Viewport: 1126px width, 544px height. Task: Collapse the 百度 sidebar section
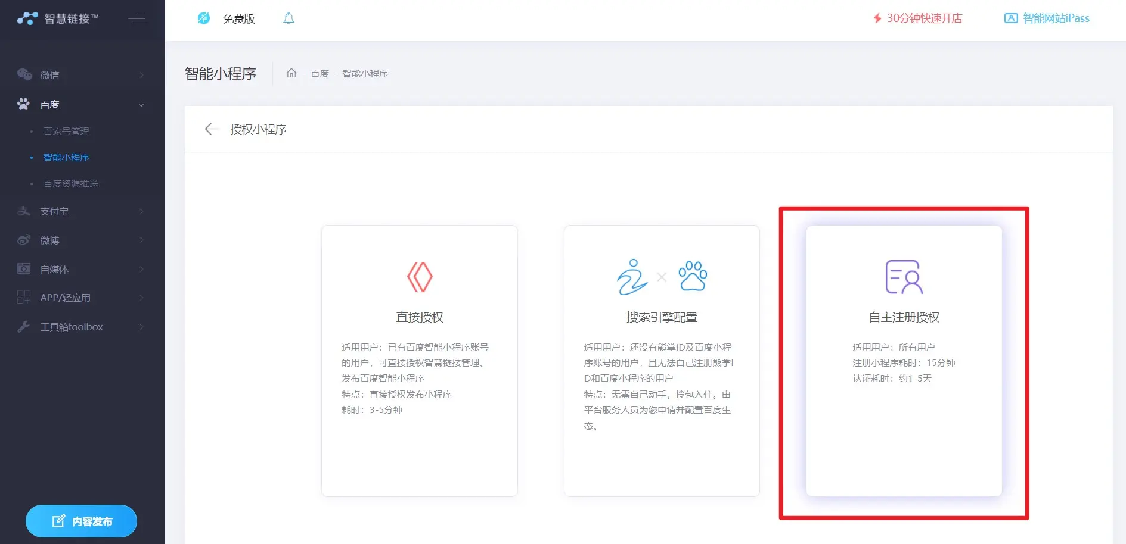point(81,105)
